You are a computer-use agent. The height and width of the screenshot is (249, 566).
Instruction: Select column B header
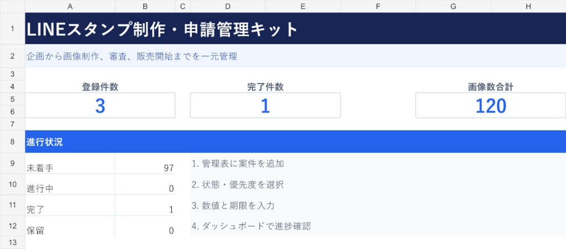pos(145,6)
